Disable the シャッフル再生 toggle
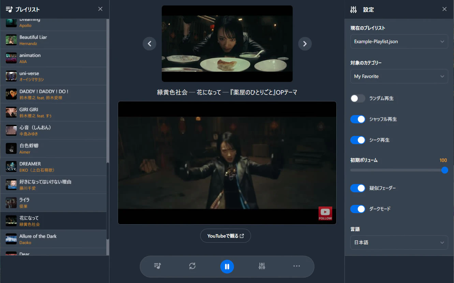 [358, 119]
